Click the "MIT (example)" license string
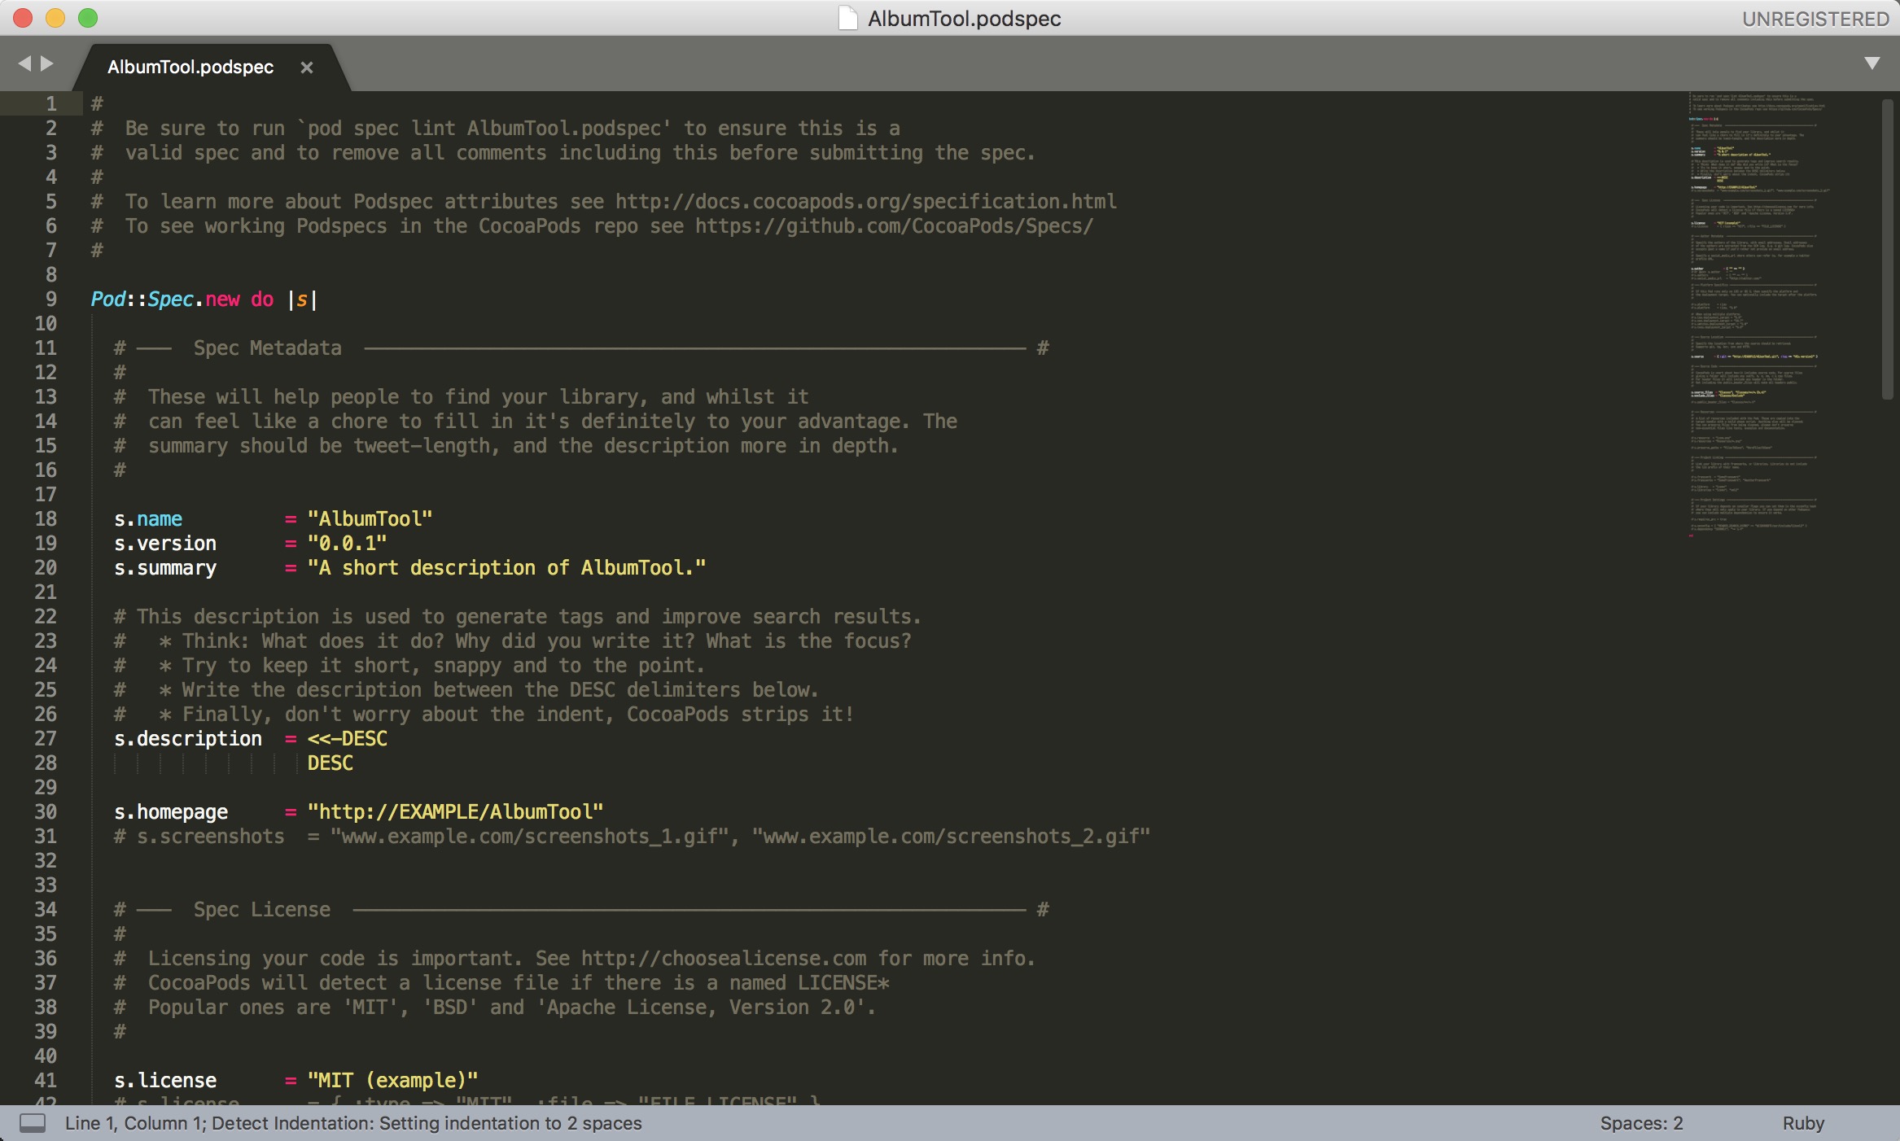 (x=392, y=1081)
